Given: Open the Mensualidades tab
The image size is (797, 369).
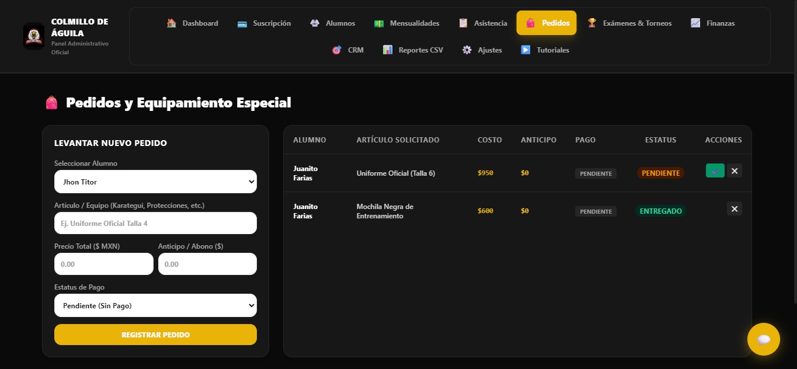Looking at the screenshot, I should [406, 23].
